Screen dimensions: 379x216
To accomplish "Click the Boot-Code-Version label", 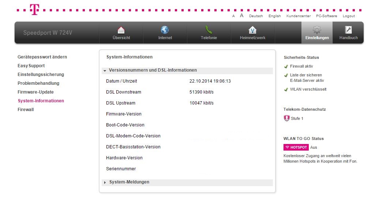I will tap(125, 125).
